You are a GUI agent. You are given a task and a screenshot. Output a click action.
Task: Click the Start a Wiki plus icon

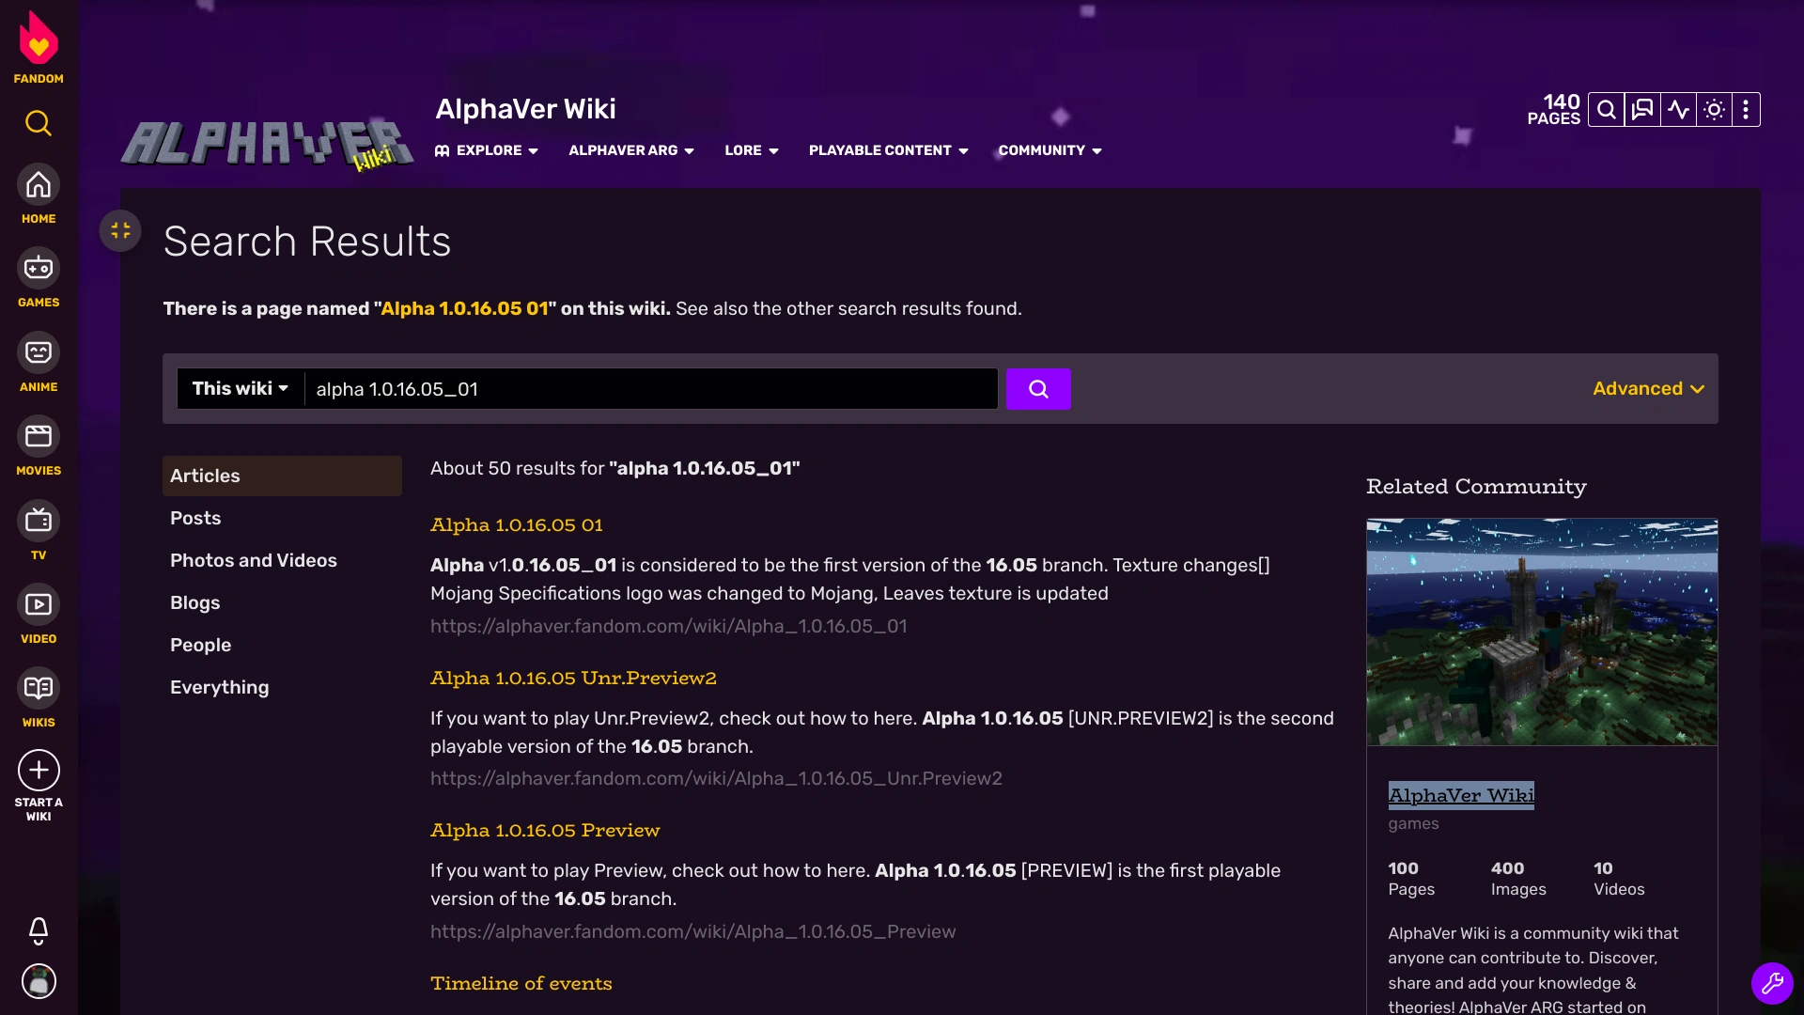pyautogui.click(x=39, y=771)
